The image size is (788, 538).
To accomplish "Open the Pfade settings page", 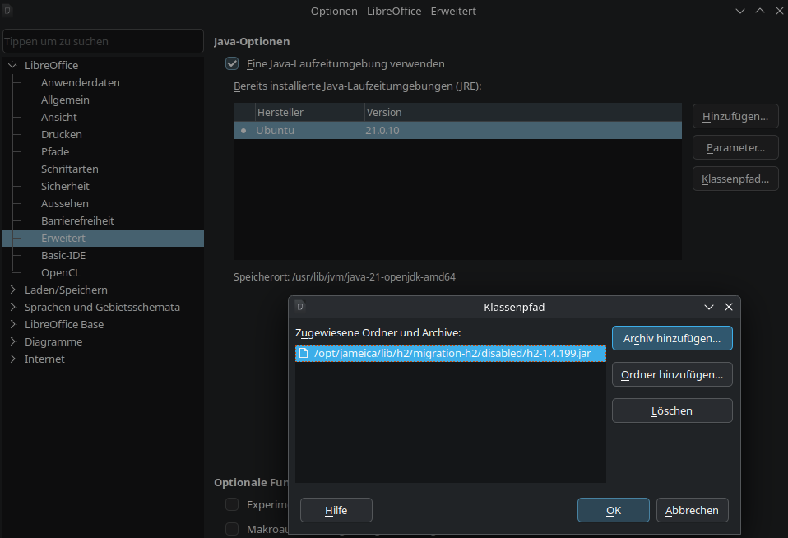I will click(x=55, y=151).
